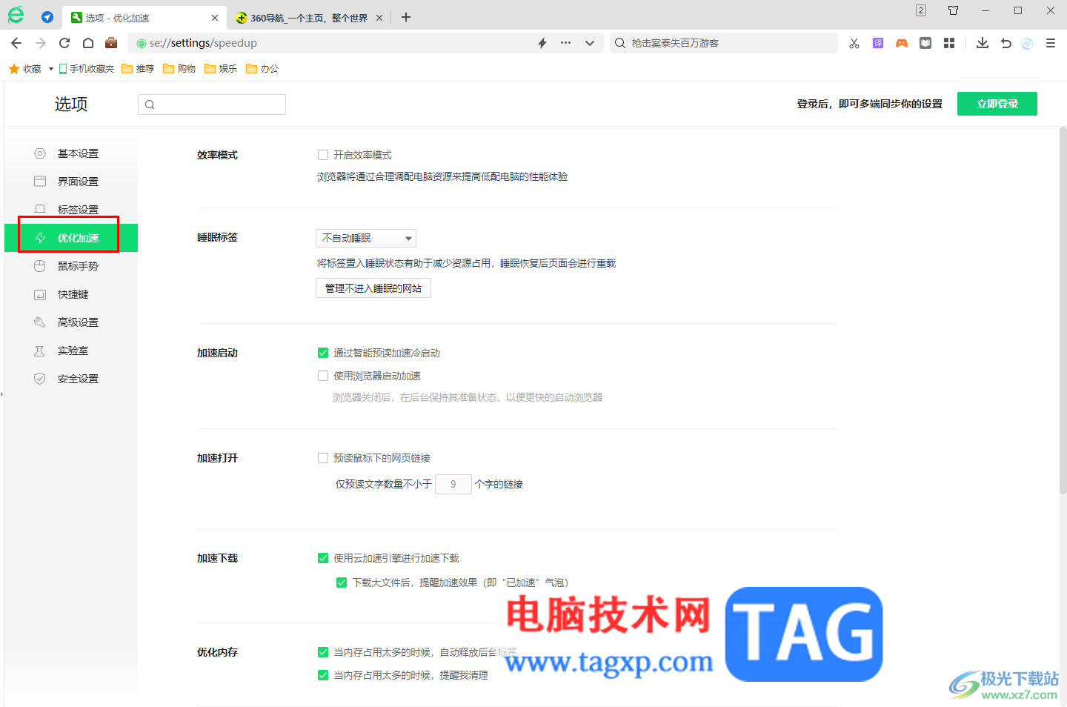
Task: Click the 立即登录 button
Action: pyautogui.click(x=997, y=103)
